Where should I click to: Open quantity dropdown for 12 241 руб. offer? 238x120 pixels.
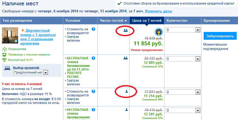[183, 111]
